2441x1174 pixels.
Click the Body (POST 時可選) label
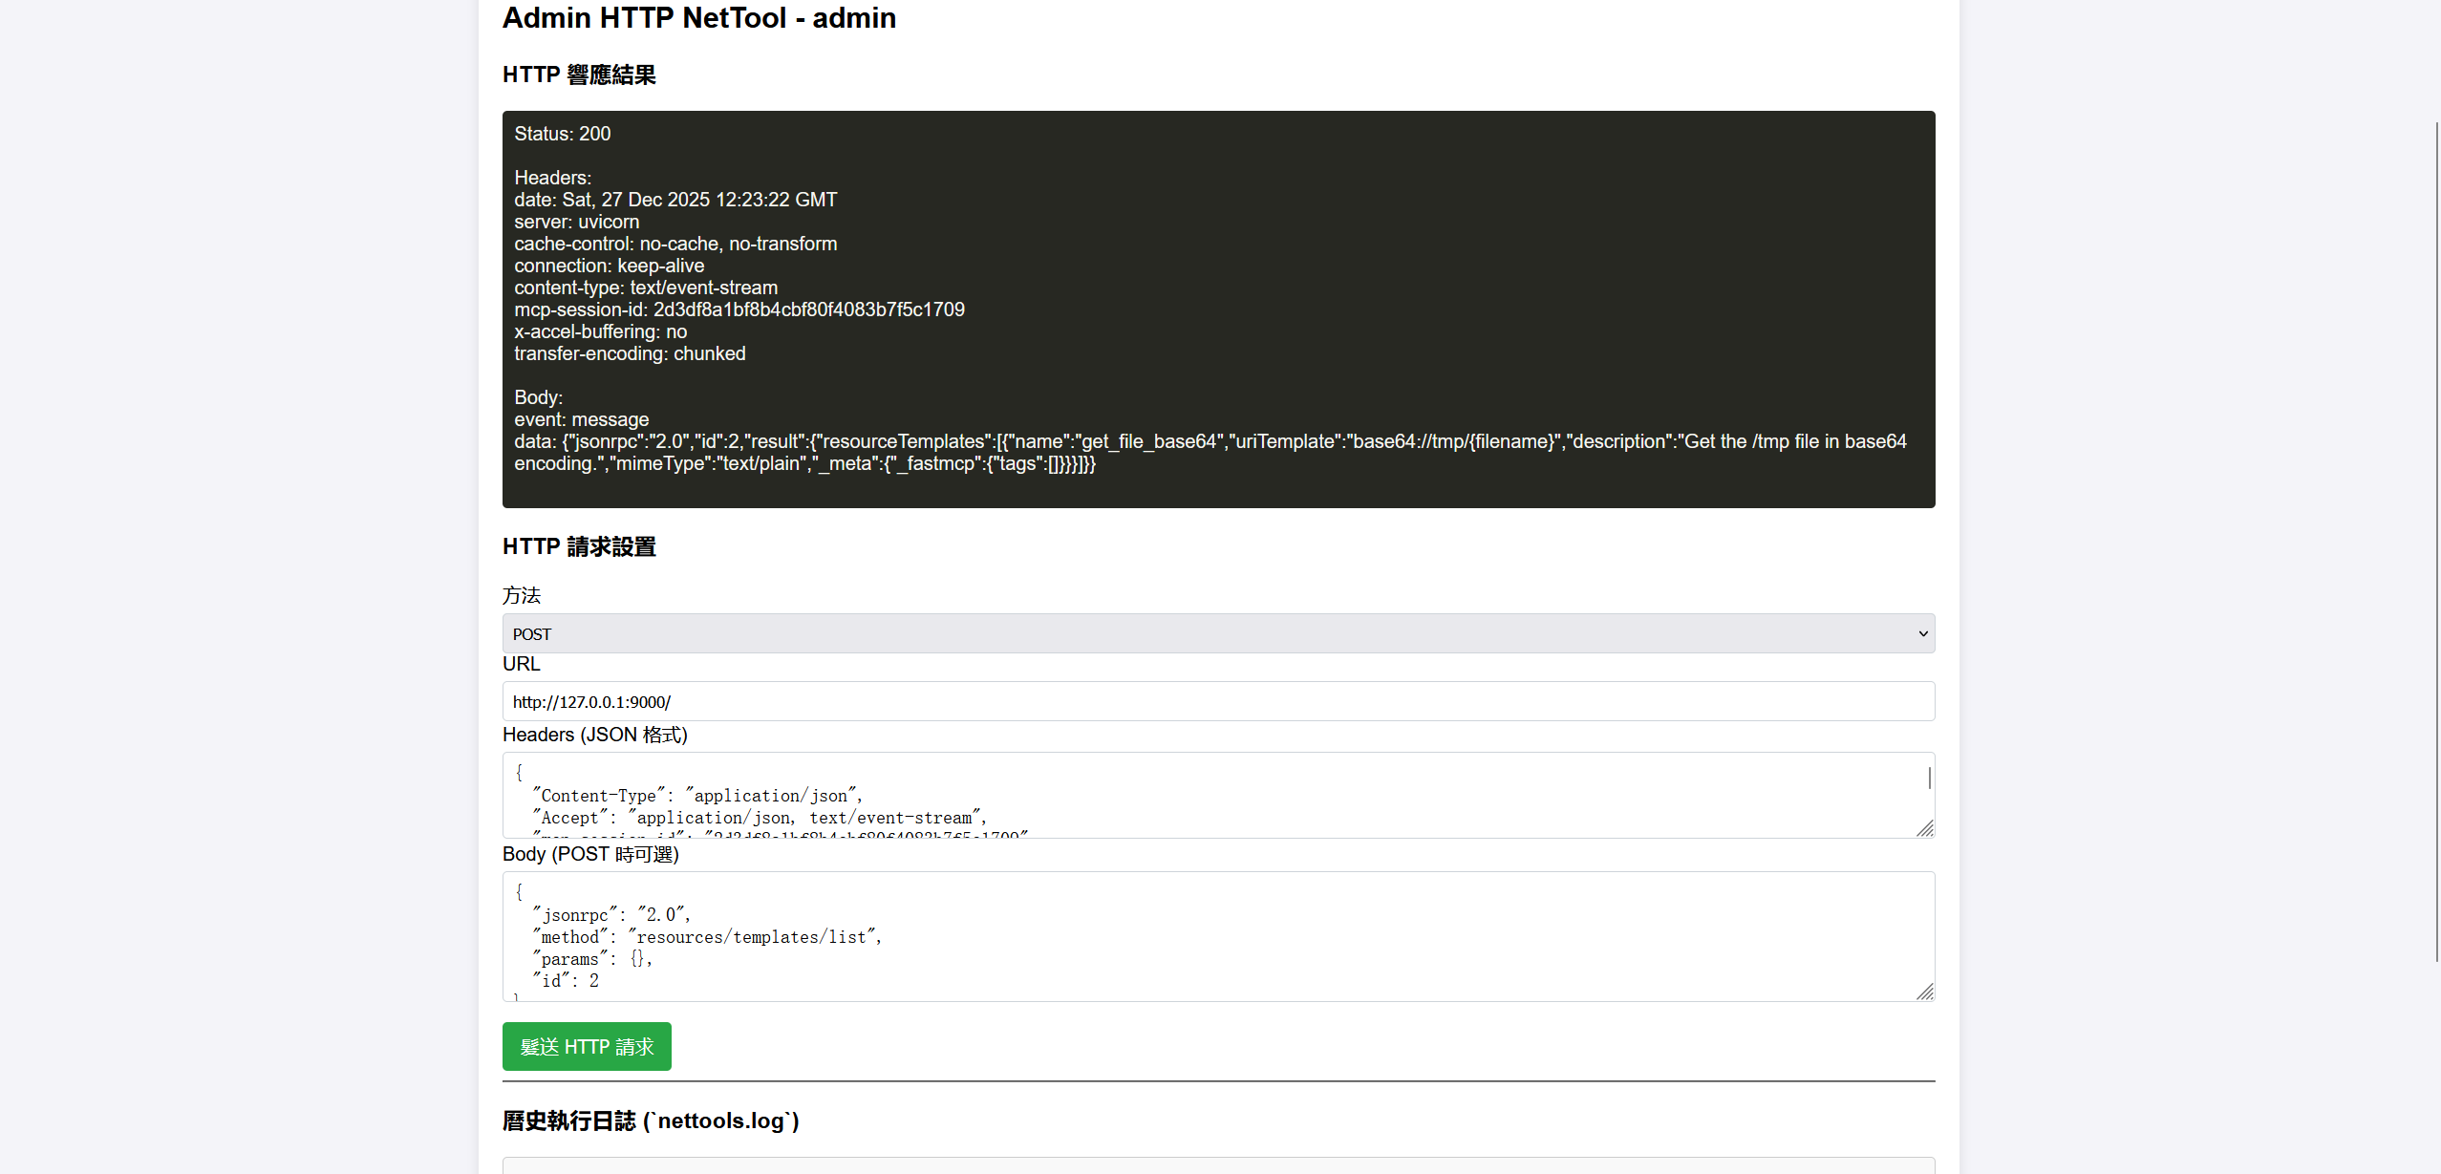click(590, 854)
